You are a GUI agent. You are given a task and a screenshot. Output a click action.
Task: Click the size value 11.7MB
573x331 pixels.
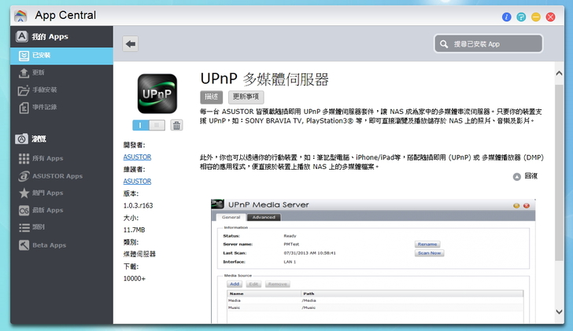click(134, 230)
